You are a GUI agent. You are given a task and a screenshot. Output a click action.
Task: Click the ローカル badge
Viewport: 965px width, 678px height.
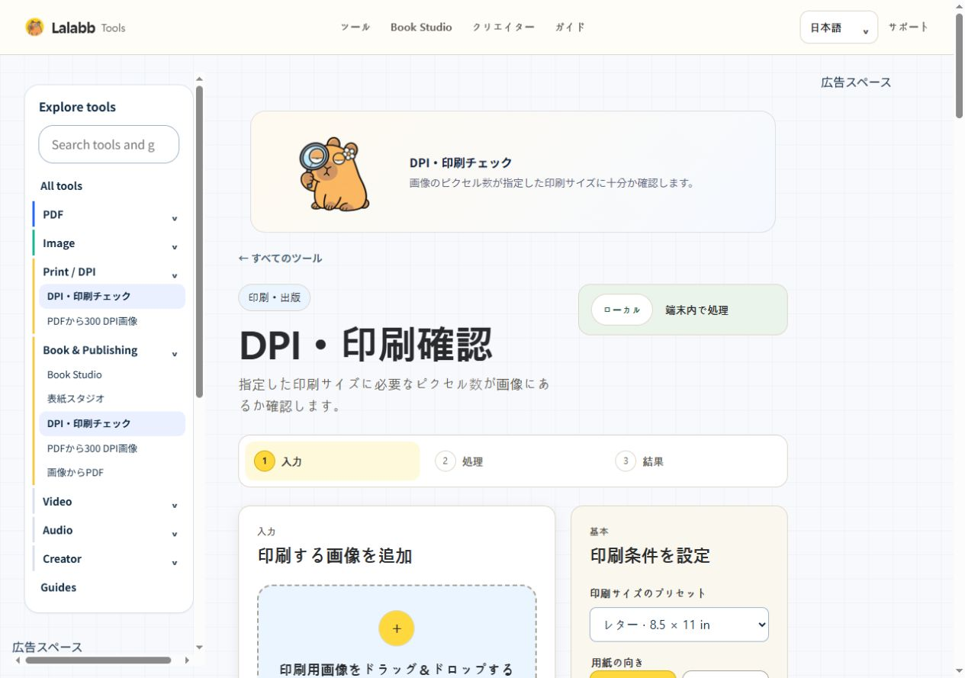622,310
